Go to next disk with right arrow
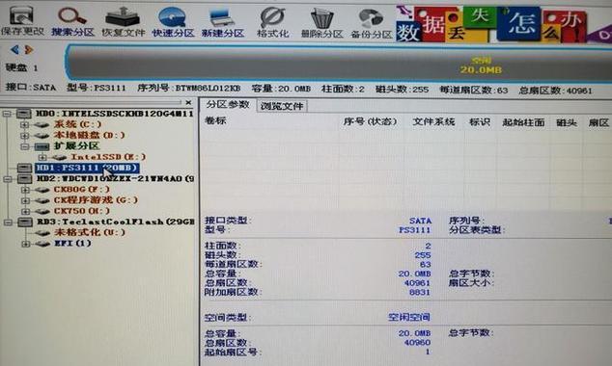Viewport: 612px width, 366px height. click(x=28, y=50)
